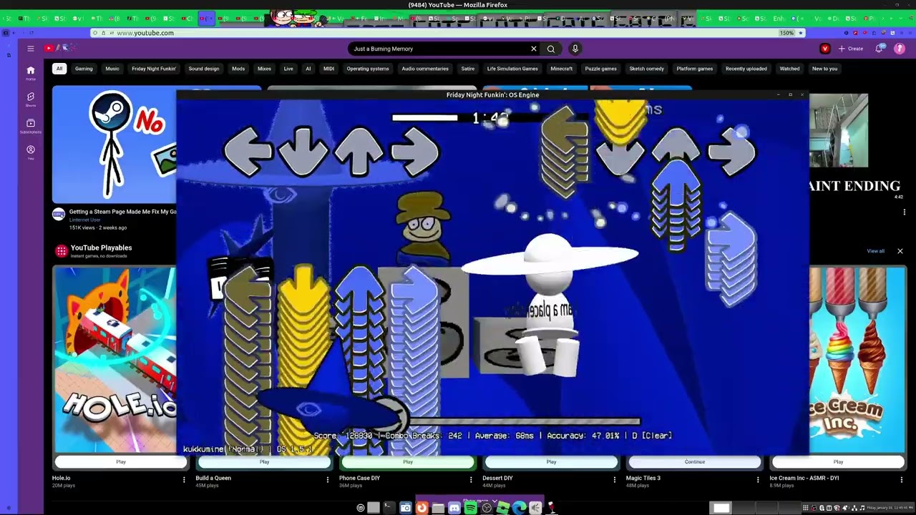Open Microsoft Edge from the taskbar
The width and height of the screenshot is (916, 515).
pos(519,508)
